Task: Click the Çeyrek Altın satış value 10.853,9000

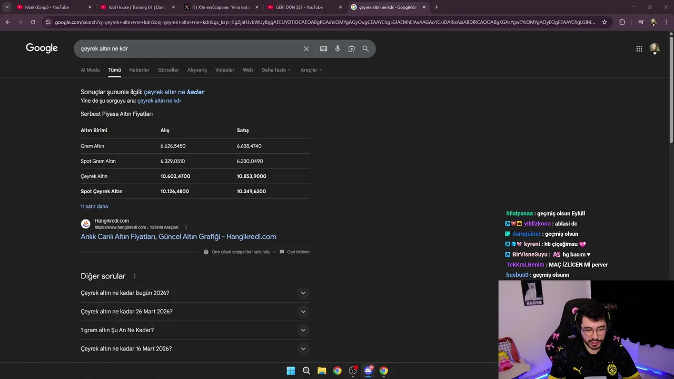Action: [x=252, y=176]
